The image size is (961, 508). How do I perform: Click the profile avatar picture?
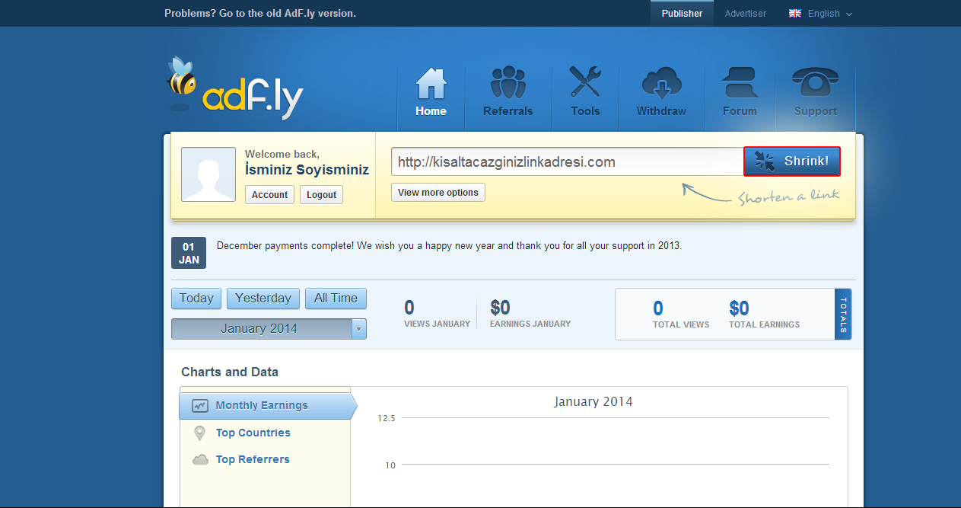pyautogui.click(x=208, y=174)
